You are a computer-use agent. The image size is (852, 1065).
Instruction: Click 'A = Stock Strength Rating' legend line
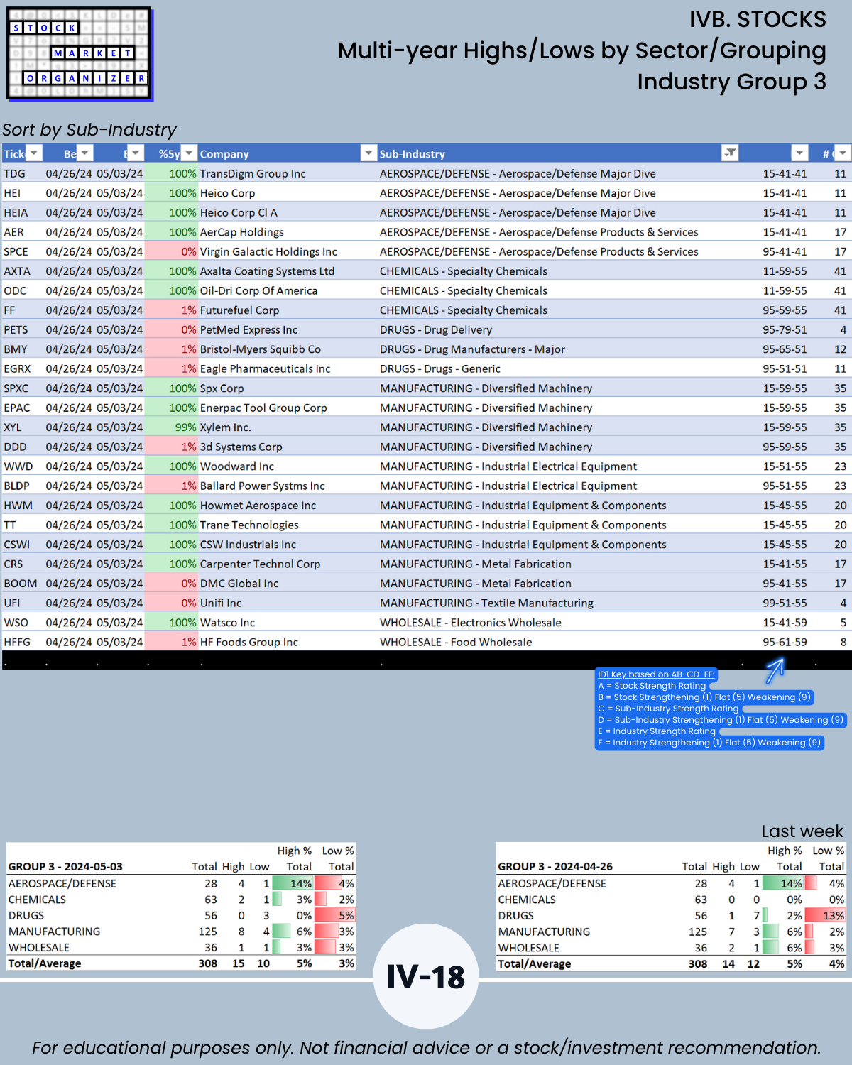(652, 686)
